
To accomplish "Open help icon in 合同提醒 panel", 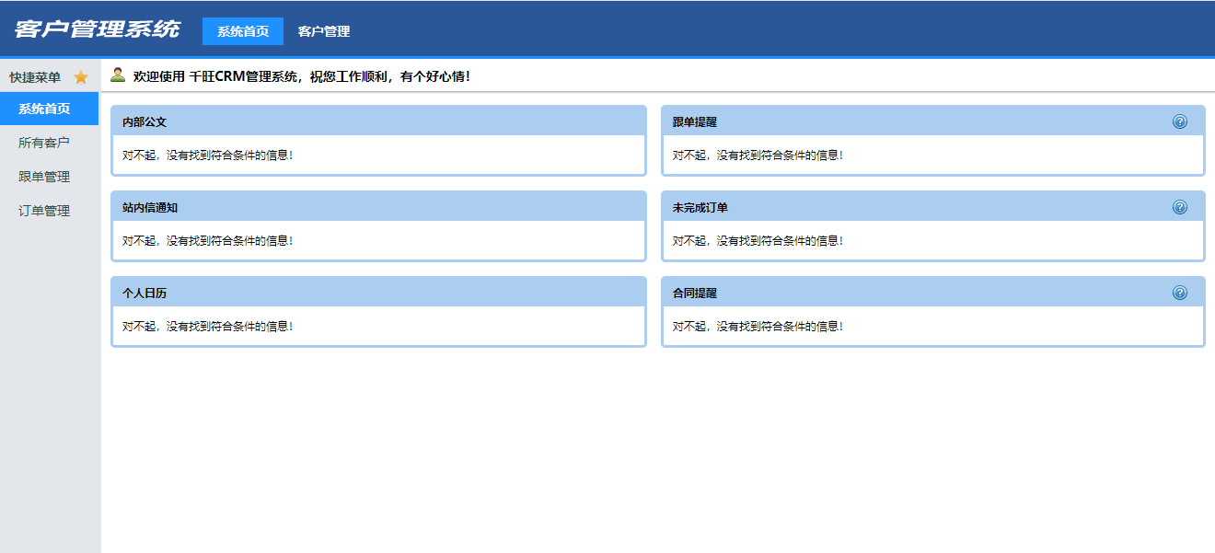I will point(1180,293).
